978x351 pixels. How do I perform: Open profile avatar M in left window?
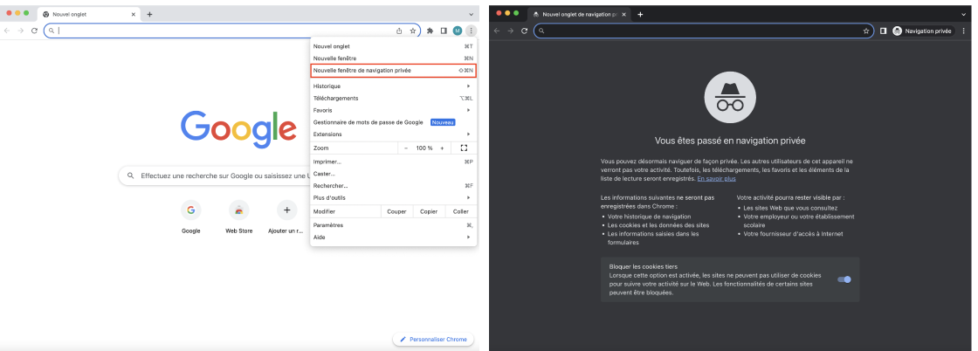point(458,31)
